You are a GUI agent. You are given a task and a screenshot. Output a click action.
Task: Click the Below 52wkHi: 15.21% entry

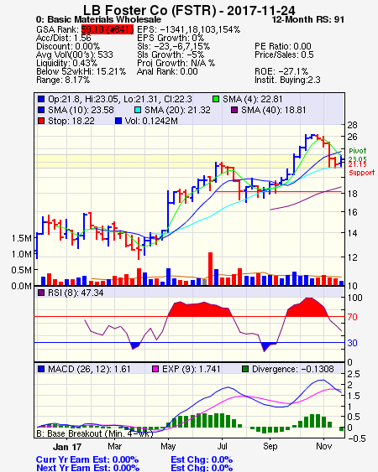tap(81, 71)
